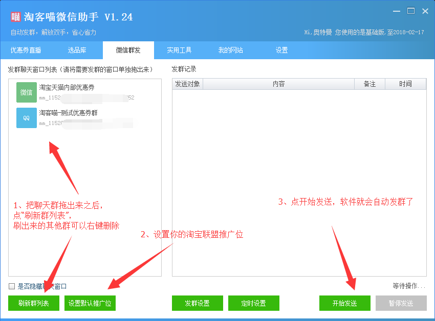Click the 发送对象 column header
Viewport: 435px width, 321px height.
pyautogui.click(x=187, y=84)
